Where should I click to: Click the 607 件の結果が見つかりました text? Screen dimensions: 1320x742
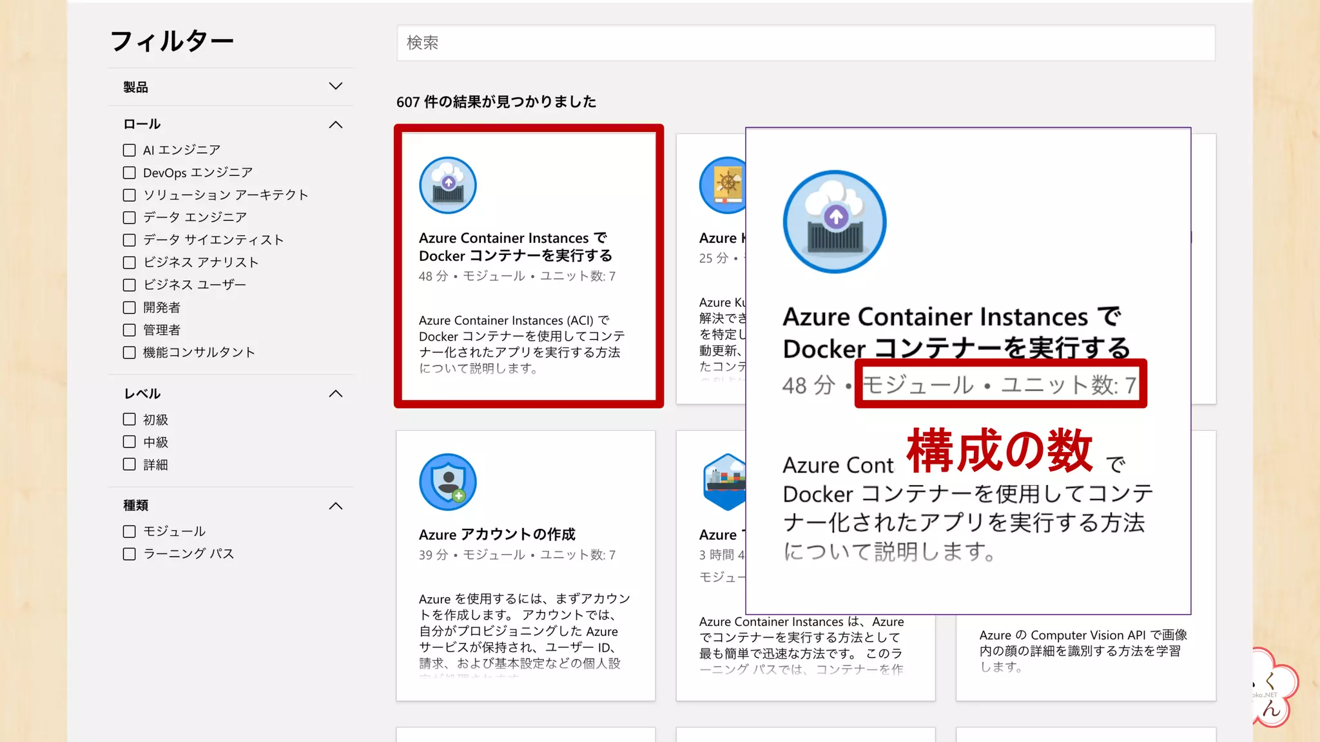[x=496, y=102]
